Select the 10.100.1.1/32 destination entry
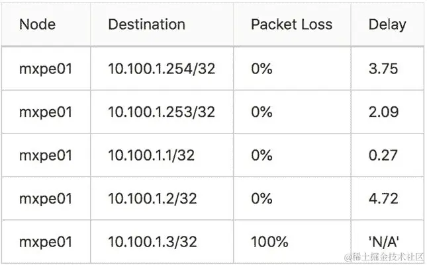The width and height of the screenshot is (427, 265). pyautogui.click(x=152, y=155)
